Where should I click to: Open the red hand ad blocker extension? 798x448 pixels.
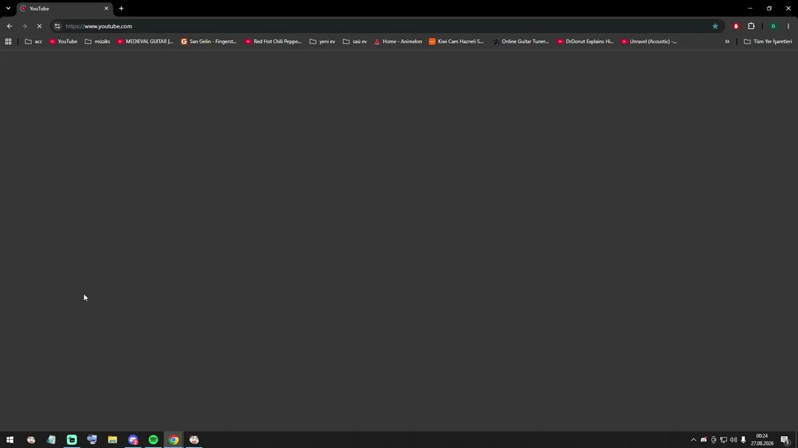coord(736,26)
